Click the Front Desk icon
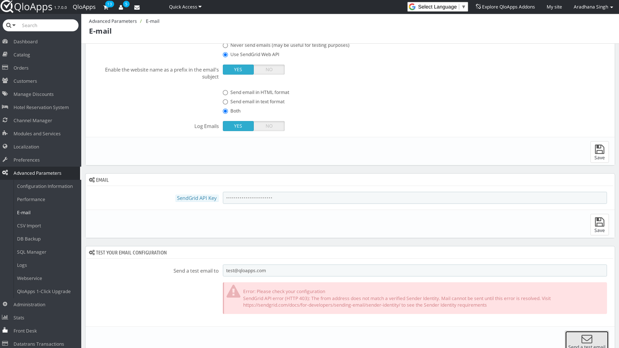 click(x=5, y=330)
